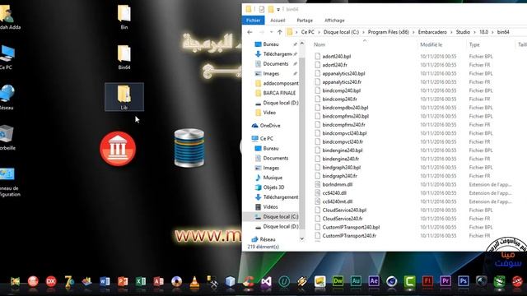Navigate to Program Files (x86) in path
Viewport: 527px width, 296px height.
[388, 32]
